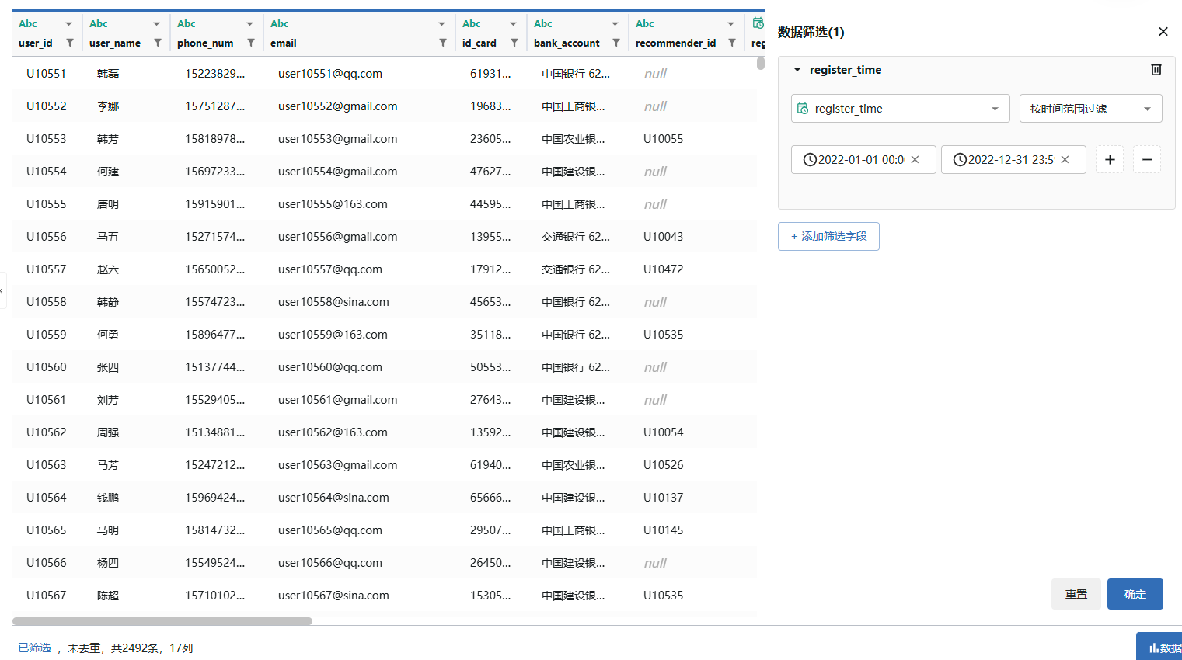Click the date-type icon of register column header
Image resolution: width=1182 pixels, height=660 pixels.
click(758, 23)
